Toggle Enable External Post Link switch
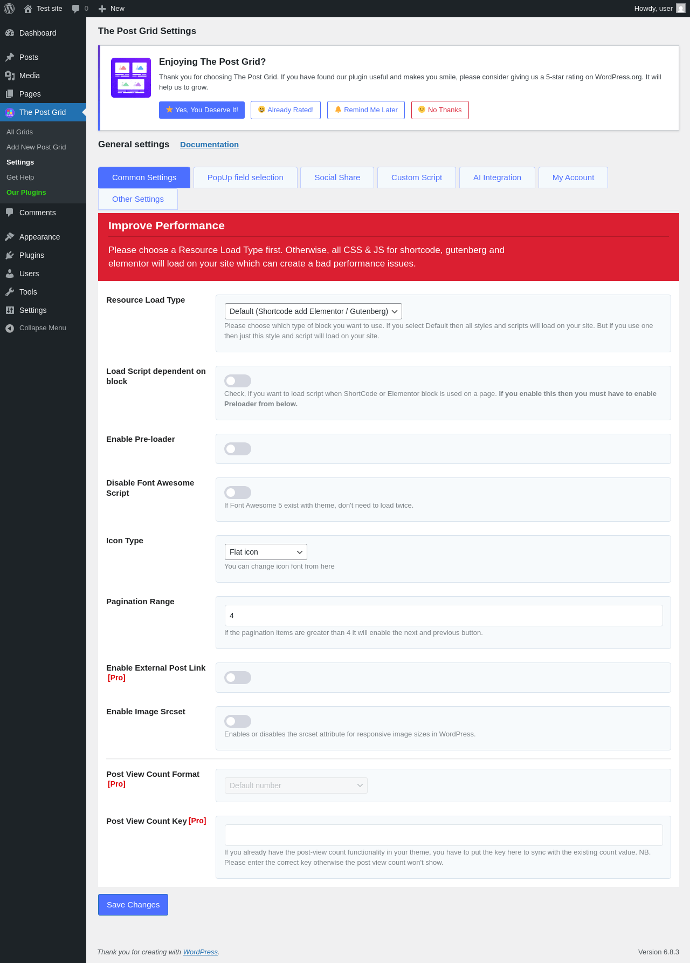The height and width of the screenshot is (963, 690). coord(238,678)
